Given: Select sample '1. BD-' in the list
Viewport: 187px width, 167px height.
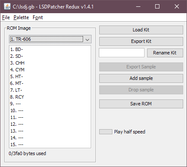Looking at the screenshot, I should tap(50, 49).
